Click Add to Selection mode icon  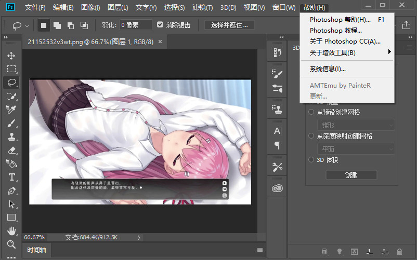click(x=57, y=25)
